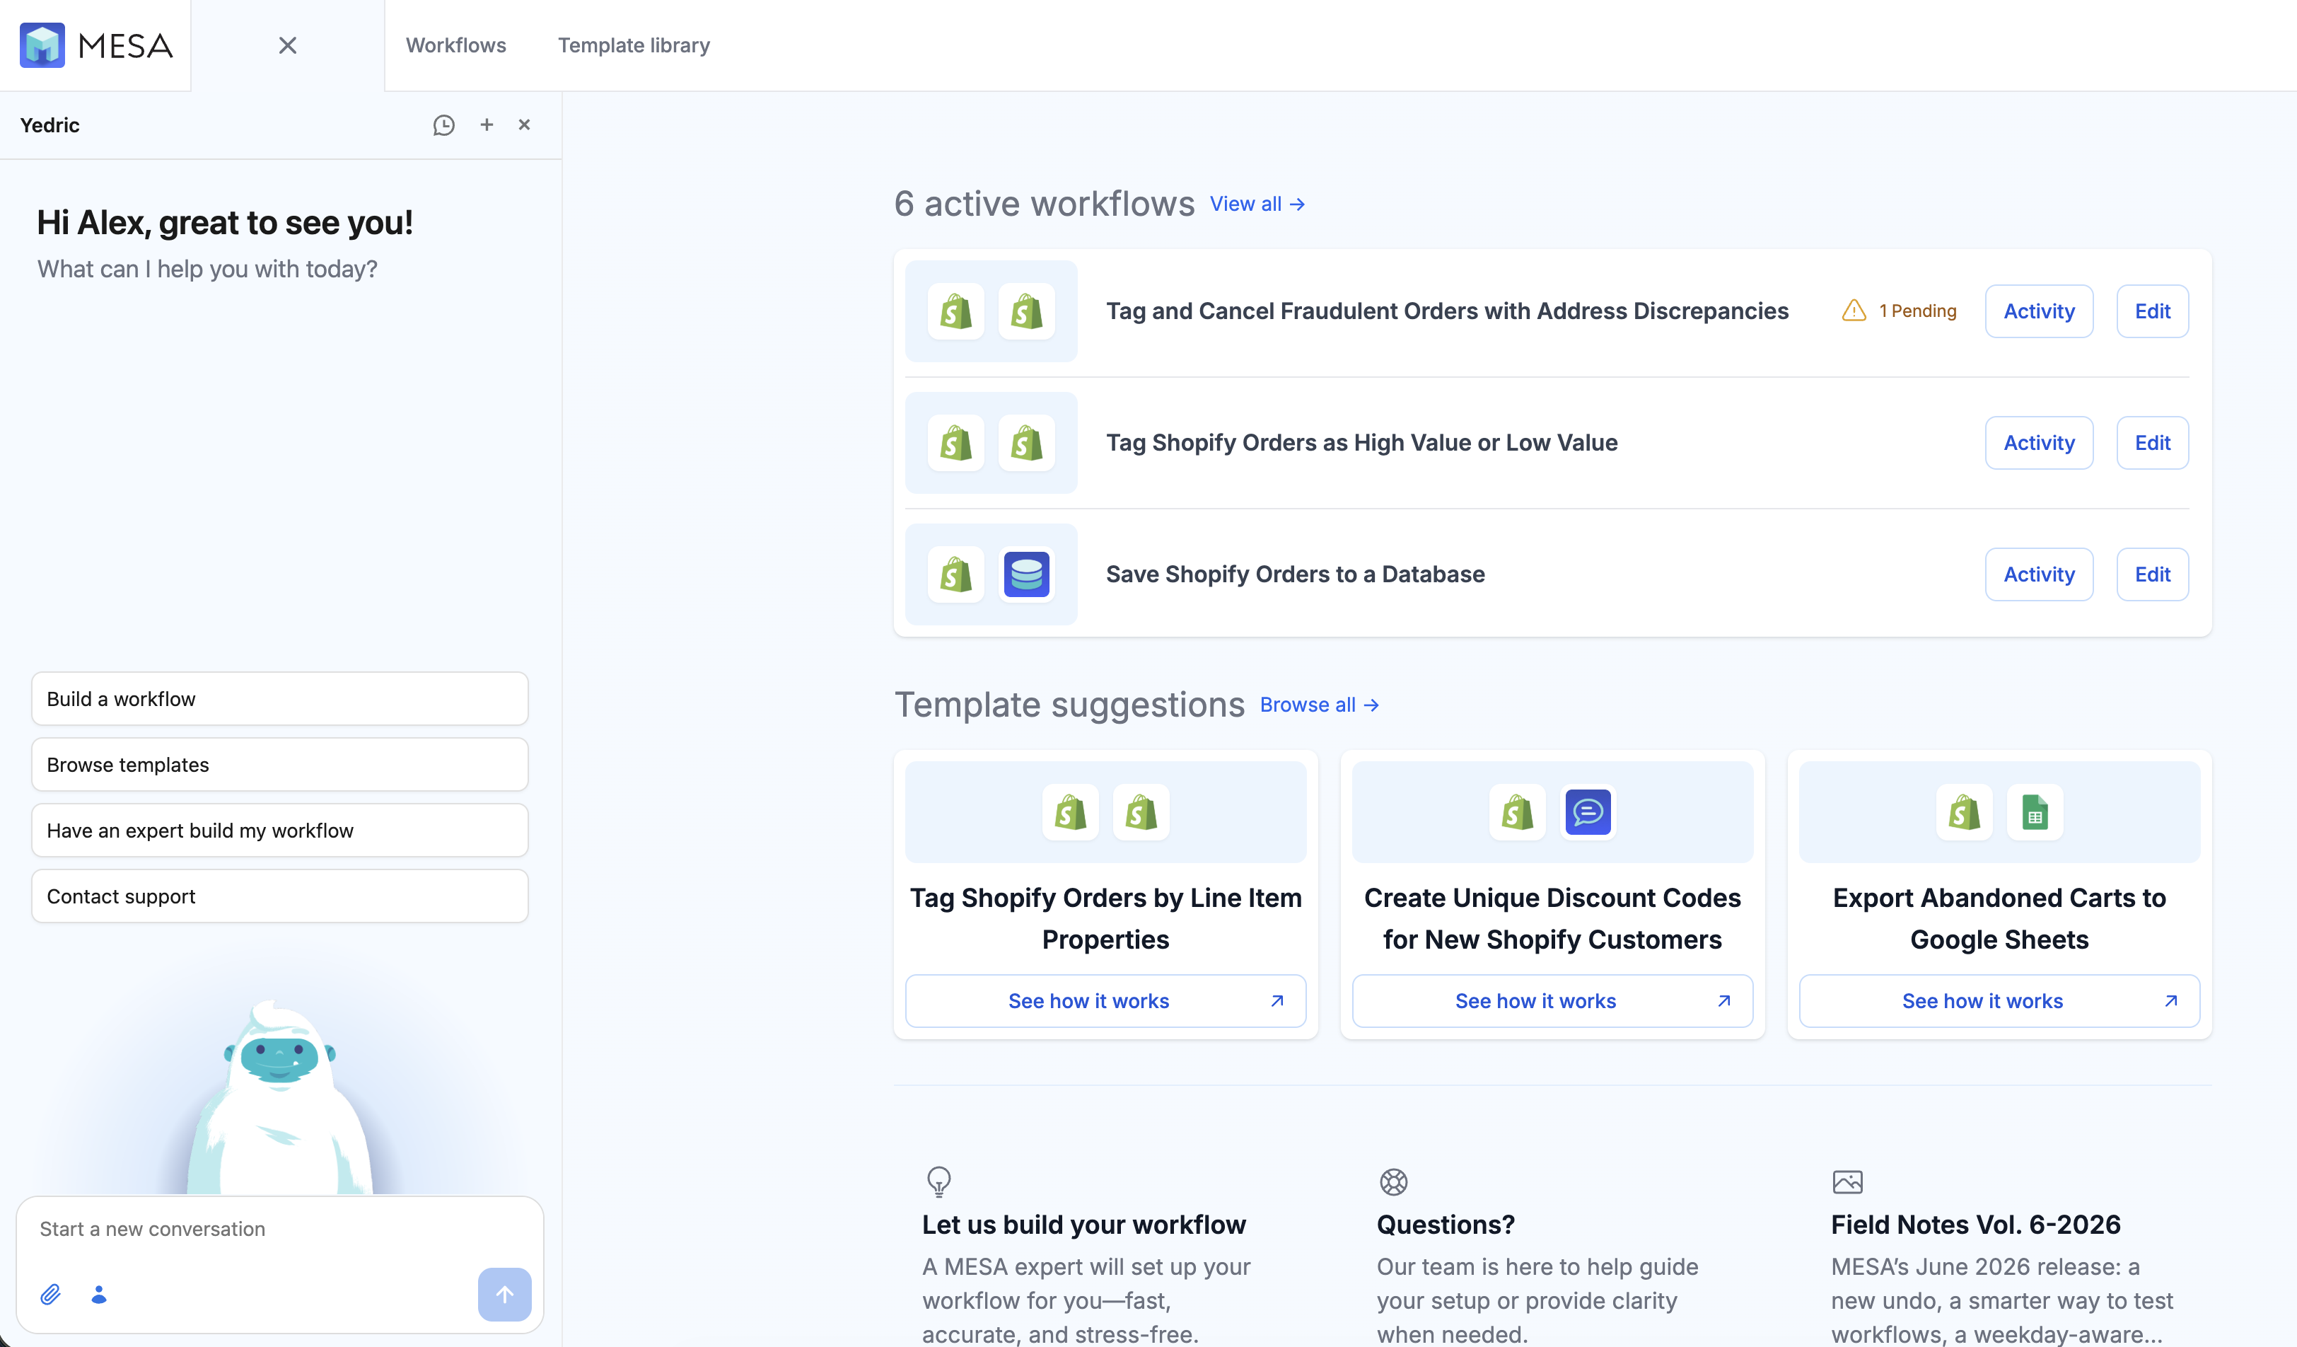Follow the Browse all templates link
This screenshot has width=2297, height=1347.
(1319, 705)
